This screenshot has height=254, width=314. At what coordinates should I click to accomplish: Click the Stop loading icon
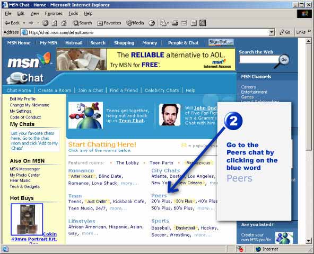point(45,23)
